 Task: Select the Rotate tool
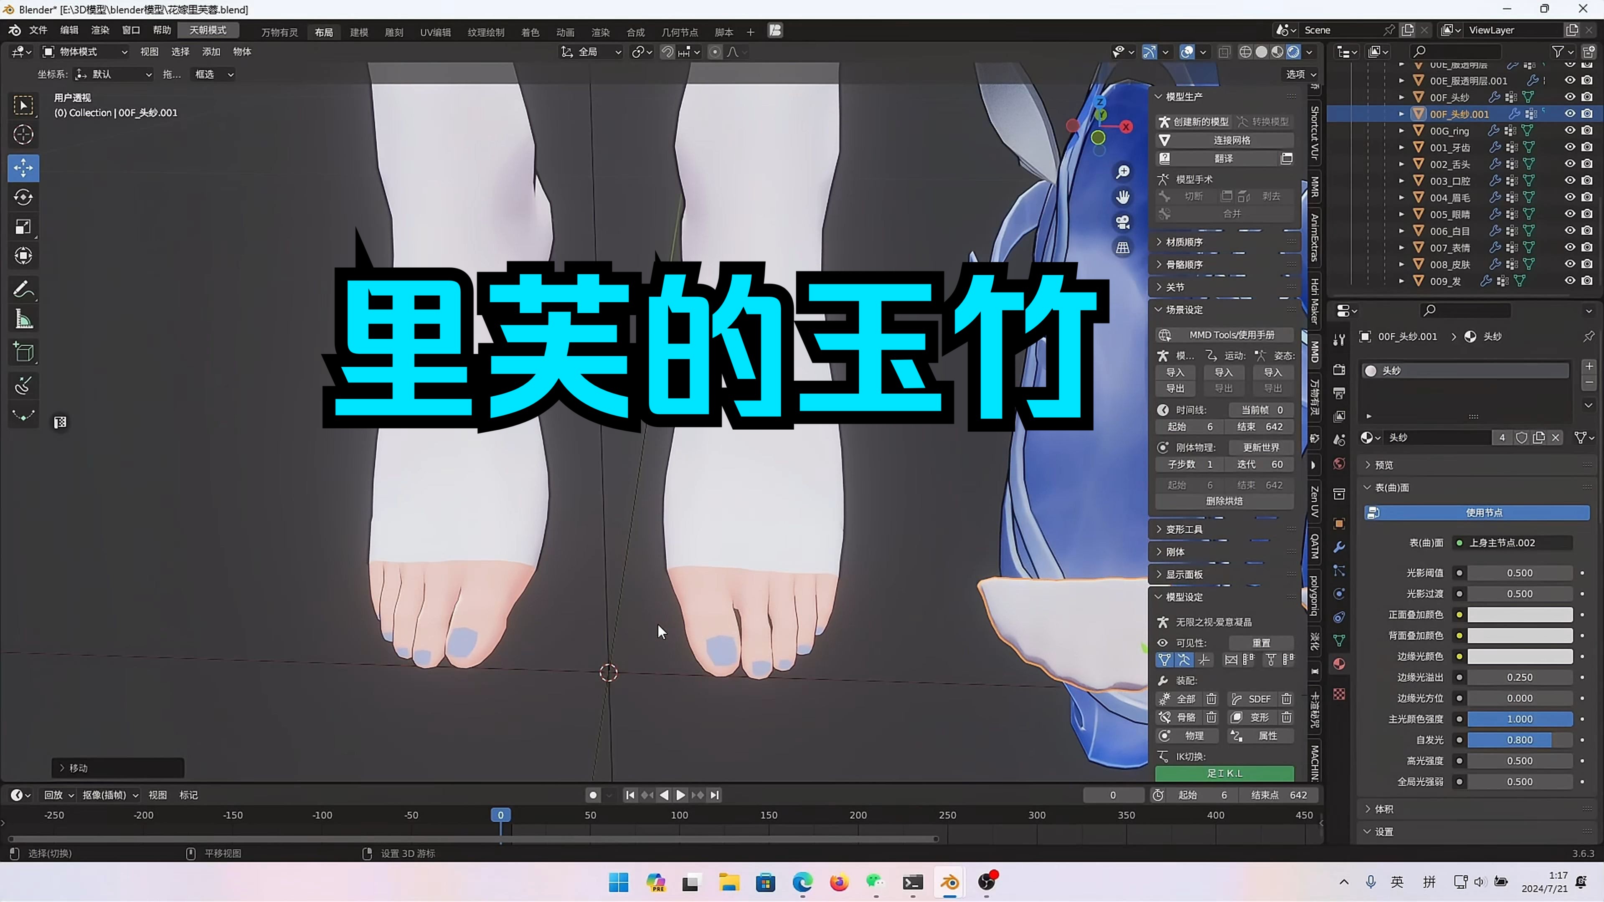coord(23,198)
